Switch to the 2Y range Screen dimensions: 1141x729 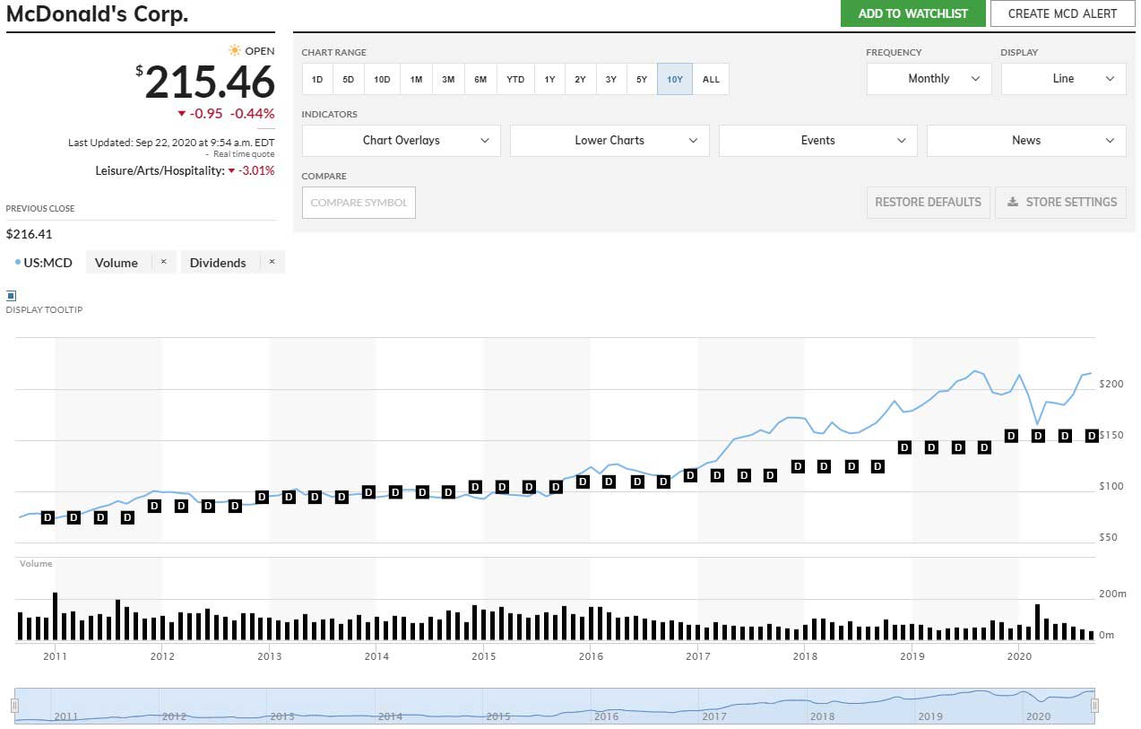[x=580, y=79]
